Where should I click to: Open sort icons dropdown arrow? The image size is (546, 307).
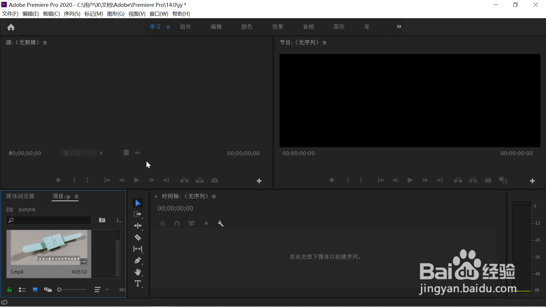(107, 289)
